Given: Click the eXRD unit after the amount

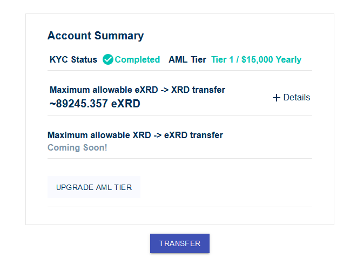Looking at the screenshot, I should 126,104.
